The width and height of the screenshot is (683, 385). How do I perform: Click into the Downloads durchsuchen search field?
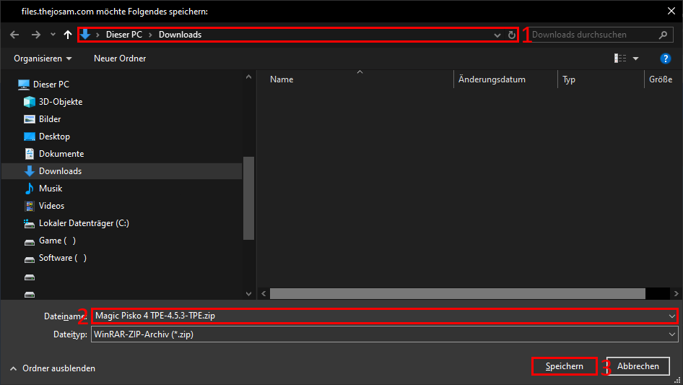click(592, 35)
